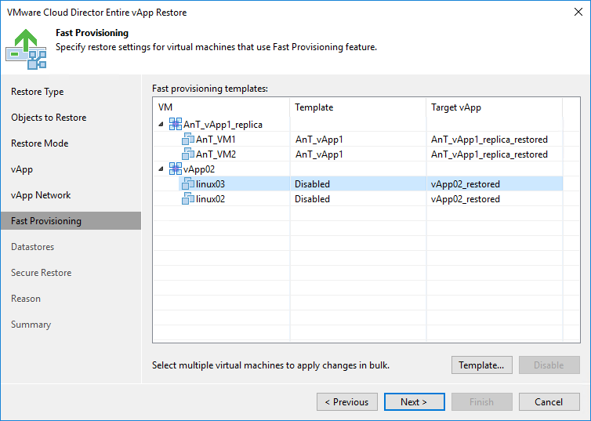Open the Datastores step
The height and width of the screenshot is (421, 591).
pyautogui.click(x=32, y=247)
